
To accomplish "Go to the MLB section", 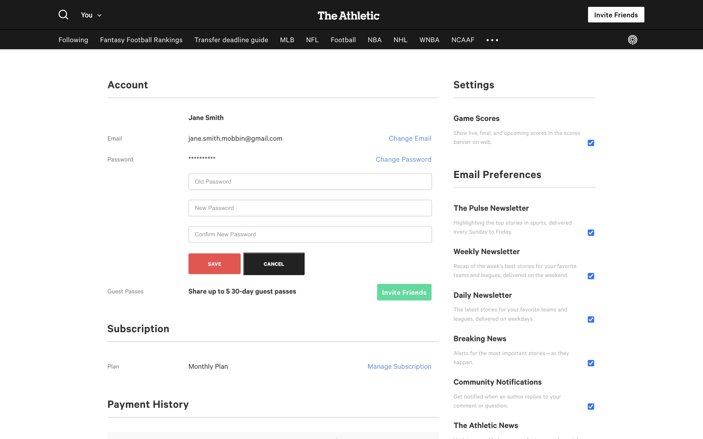I will (287, 40).
